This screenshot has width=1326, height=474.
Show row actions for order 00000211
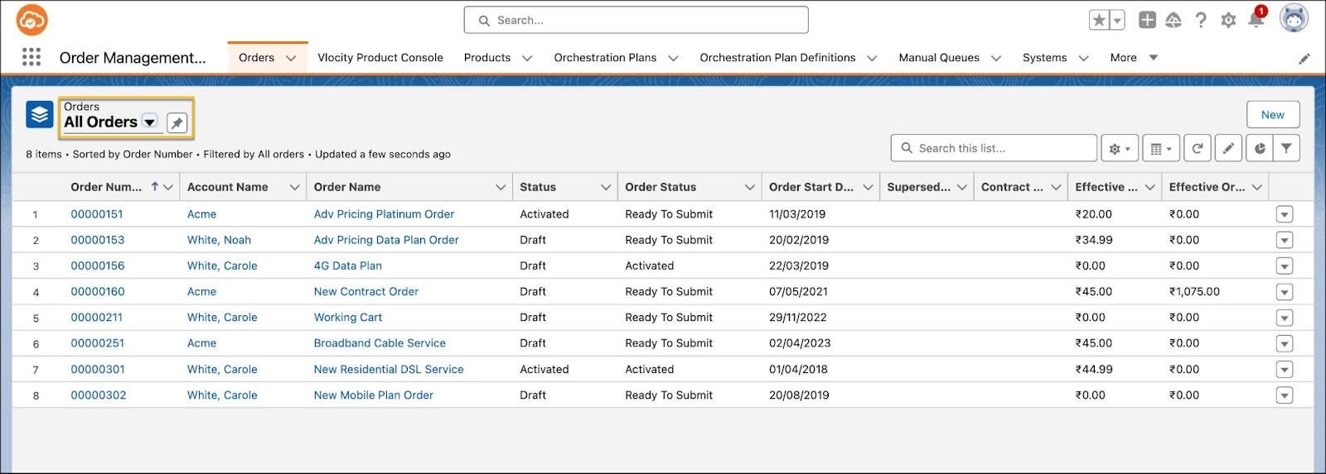click(x=1285, y=318)
